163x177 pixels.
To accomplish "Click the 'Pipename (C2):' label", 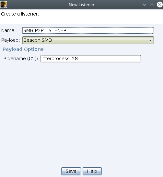I will (21, 59).
